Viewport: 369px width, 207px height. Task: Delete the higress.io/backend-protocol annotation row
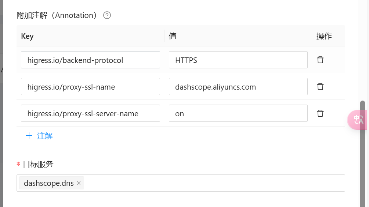[320, 60]
